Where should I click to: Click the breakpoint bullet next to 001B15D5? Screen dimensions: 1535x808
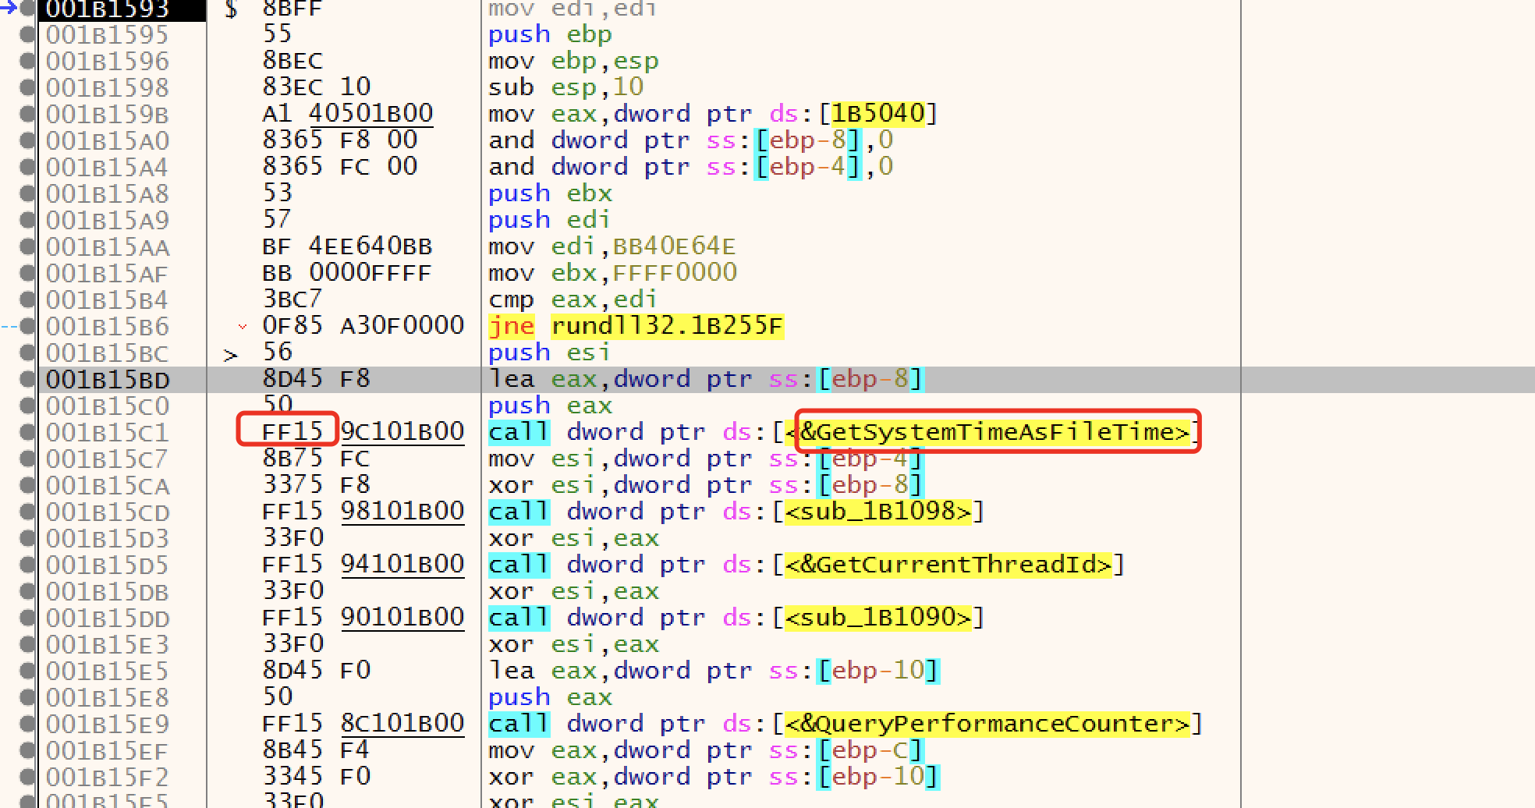click(27, 565)
